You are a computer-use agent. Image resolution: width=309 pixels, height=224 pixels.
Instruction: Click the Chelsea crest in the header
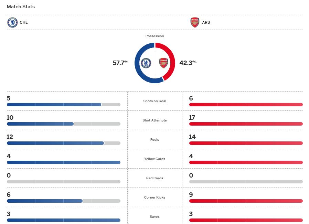(x=12, y=22)
